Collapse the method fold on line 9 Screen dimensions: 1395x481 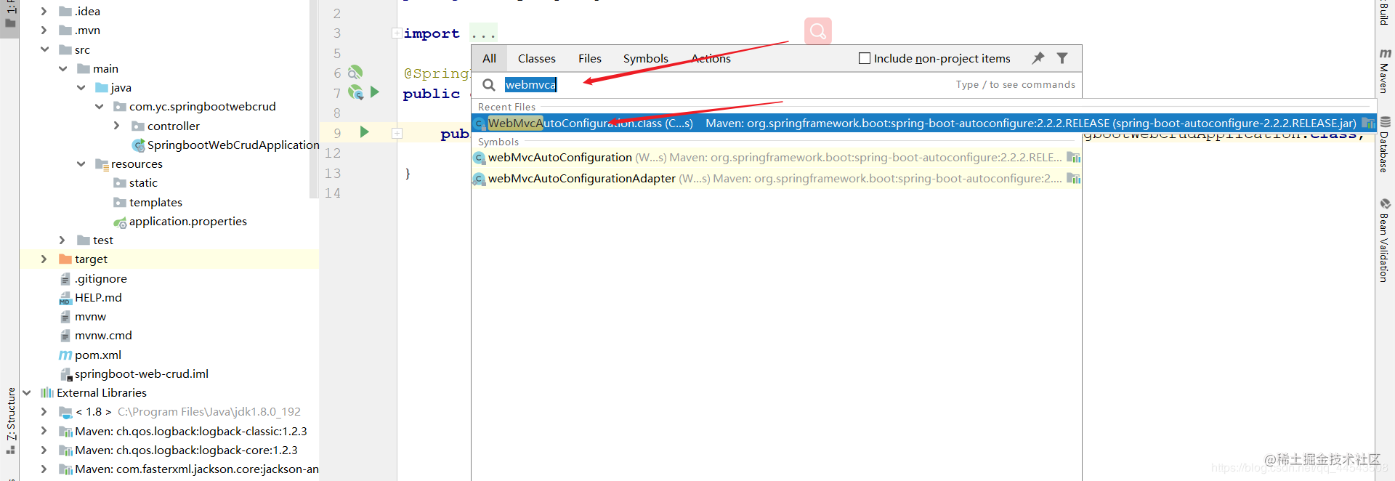click(x=397, y=133)
